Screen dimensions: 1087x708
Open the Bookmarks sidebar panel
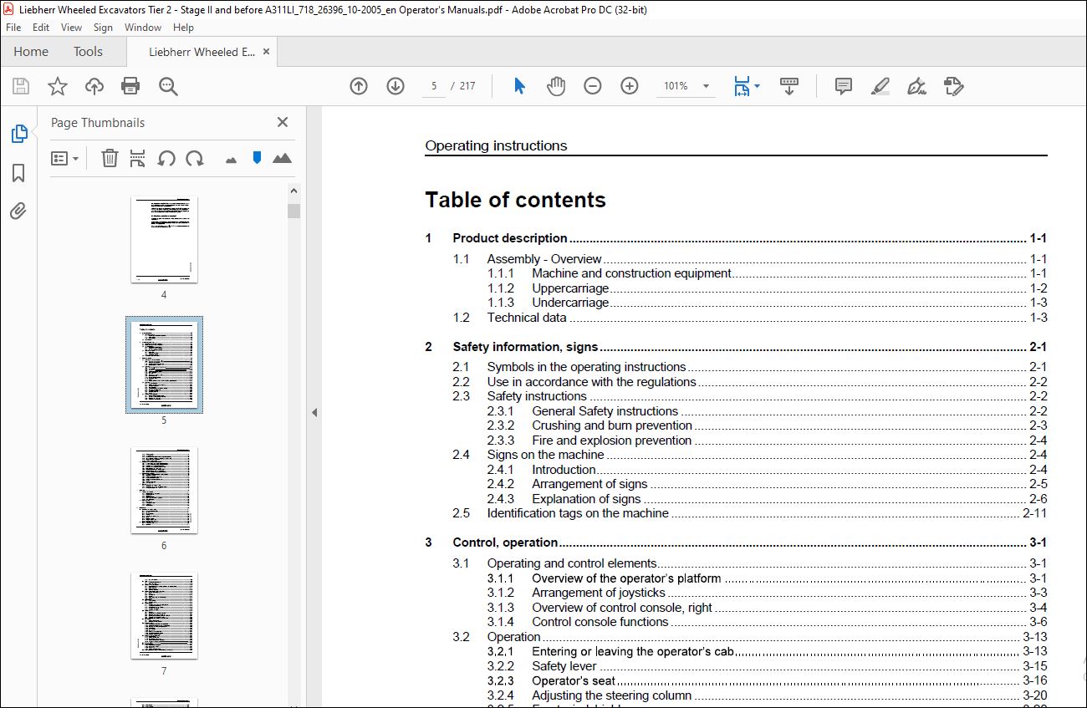18,173
